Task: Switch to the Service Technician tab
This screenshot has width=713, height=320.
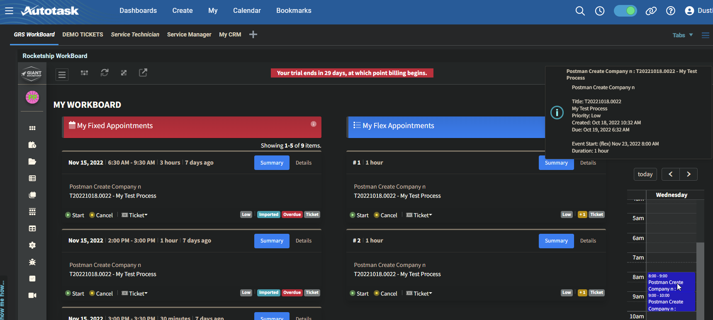Action: click(x=135, y=34)
